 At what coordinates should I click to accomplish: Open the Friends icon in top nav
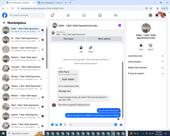tap(68, 15)
